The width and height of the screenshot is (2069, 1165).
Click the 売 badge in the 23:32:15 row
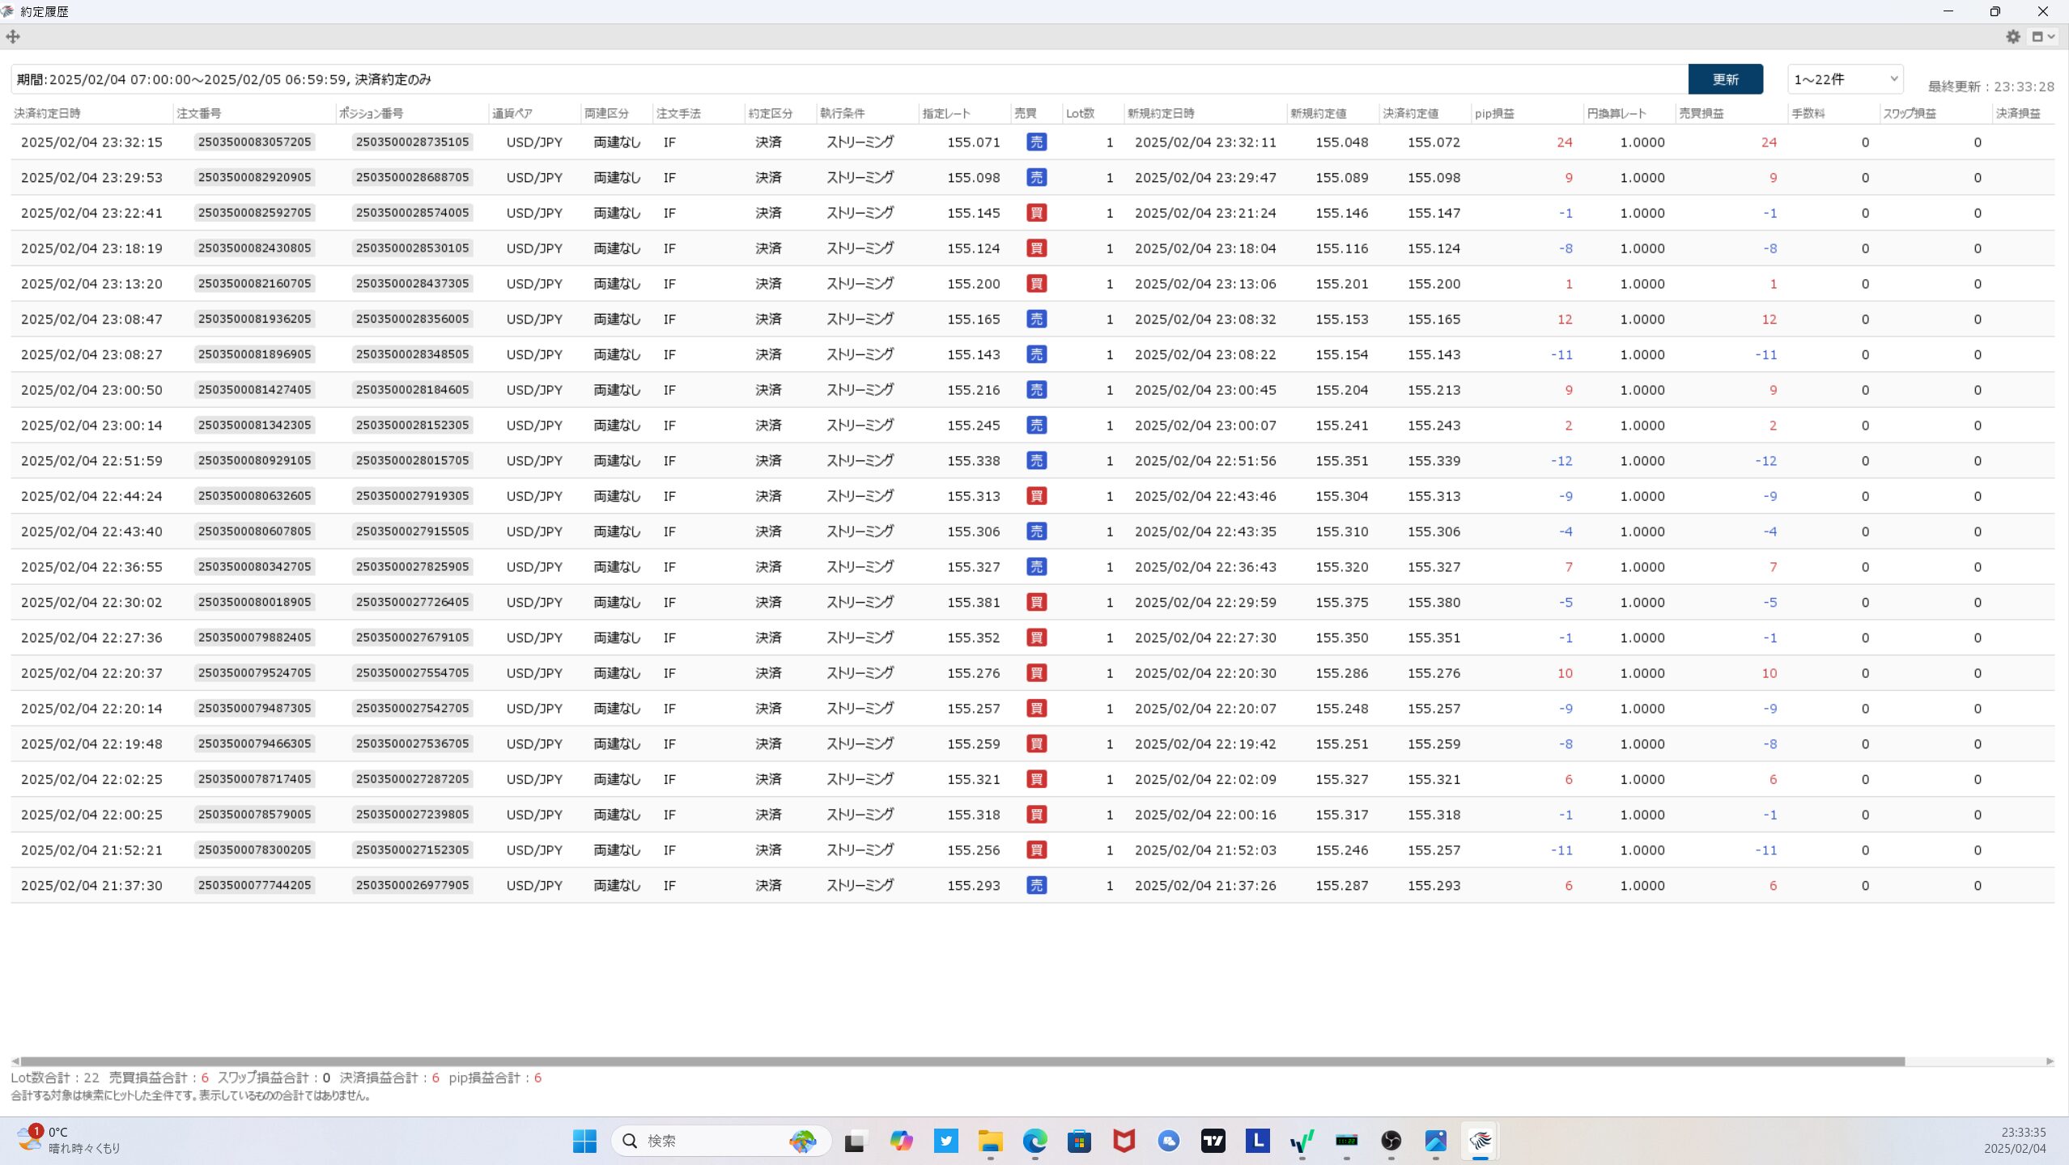(x=1036, y=142)
